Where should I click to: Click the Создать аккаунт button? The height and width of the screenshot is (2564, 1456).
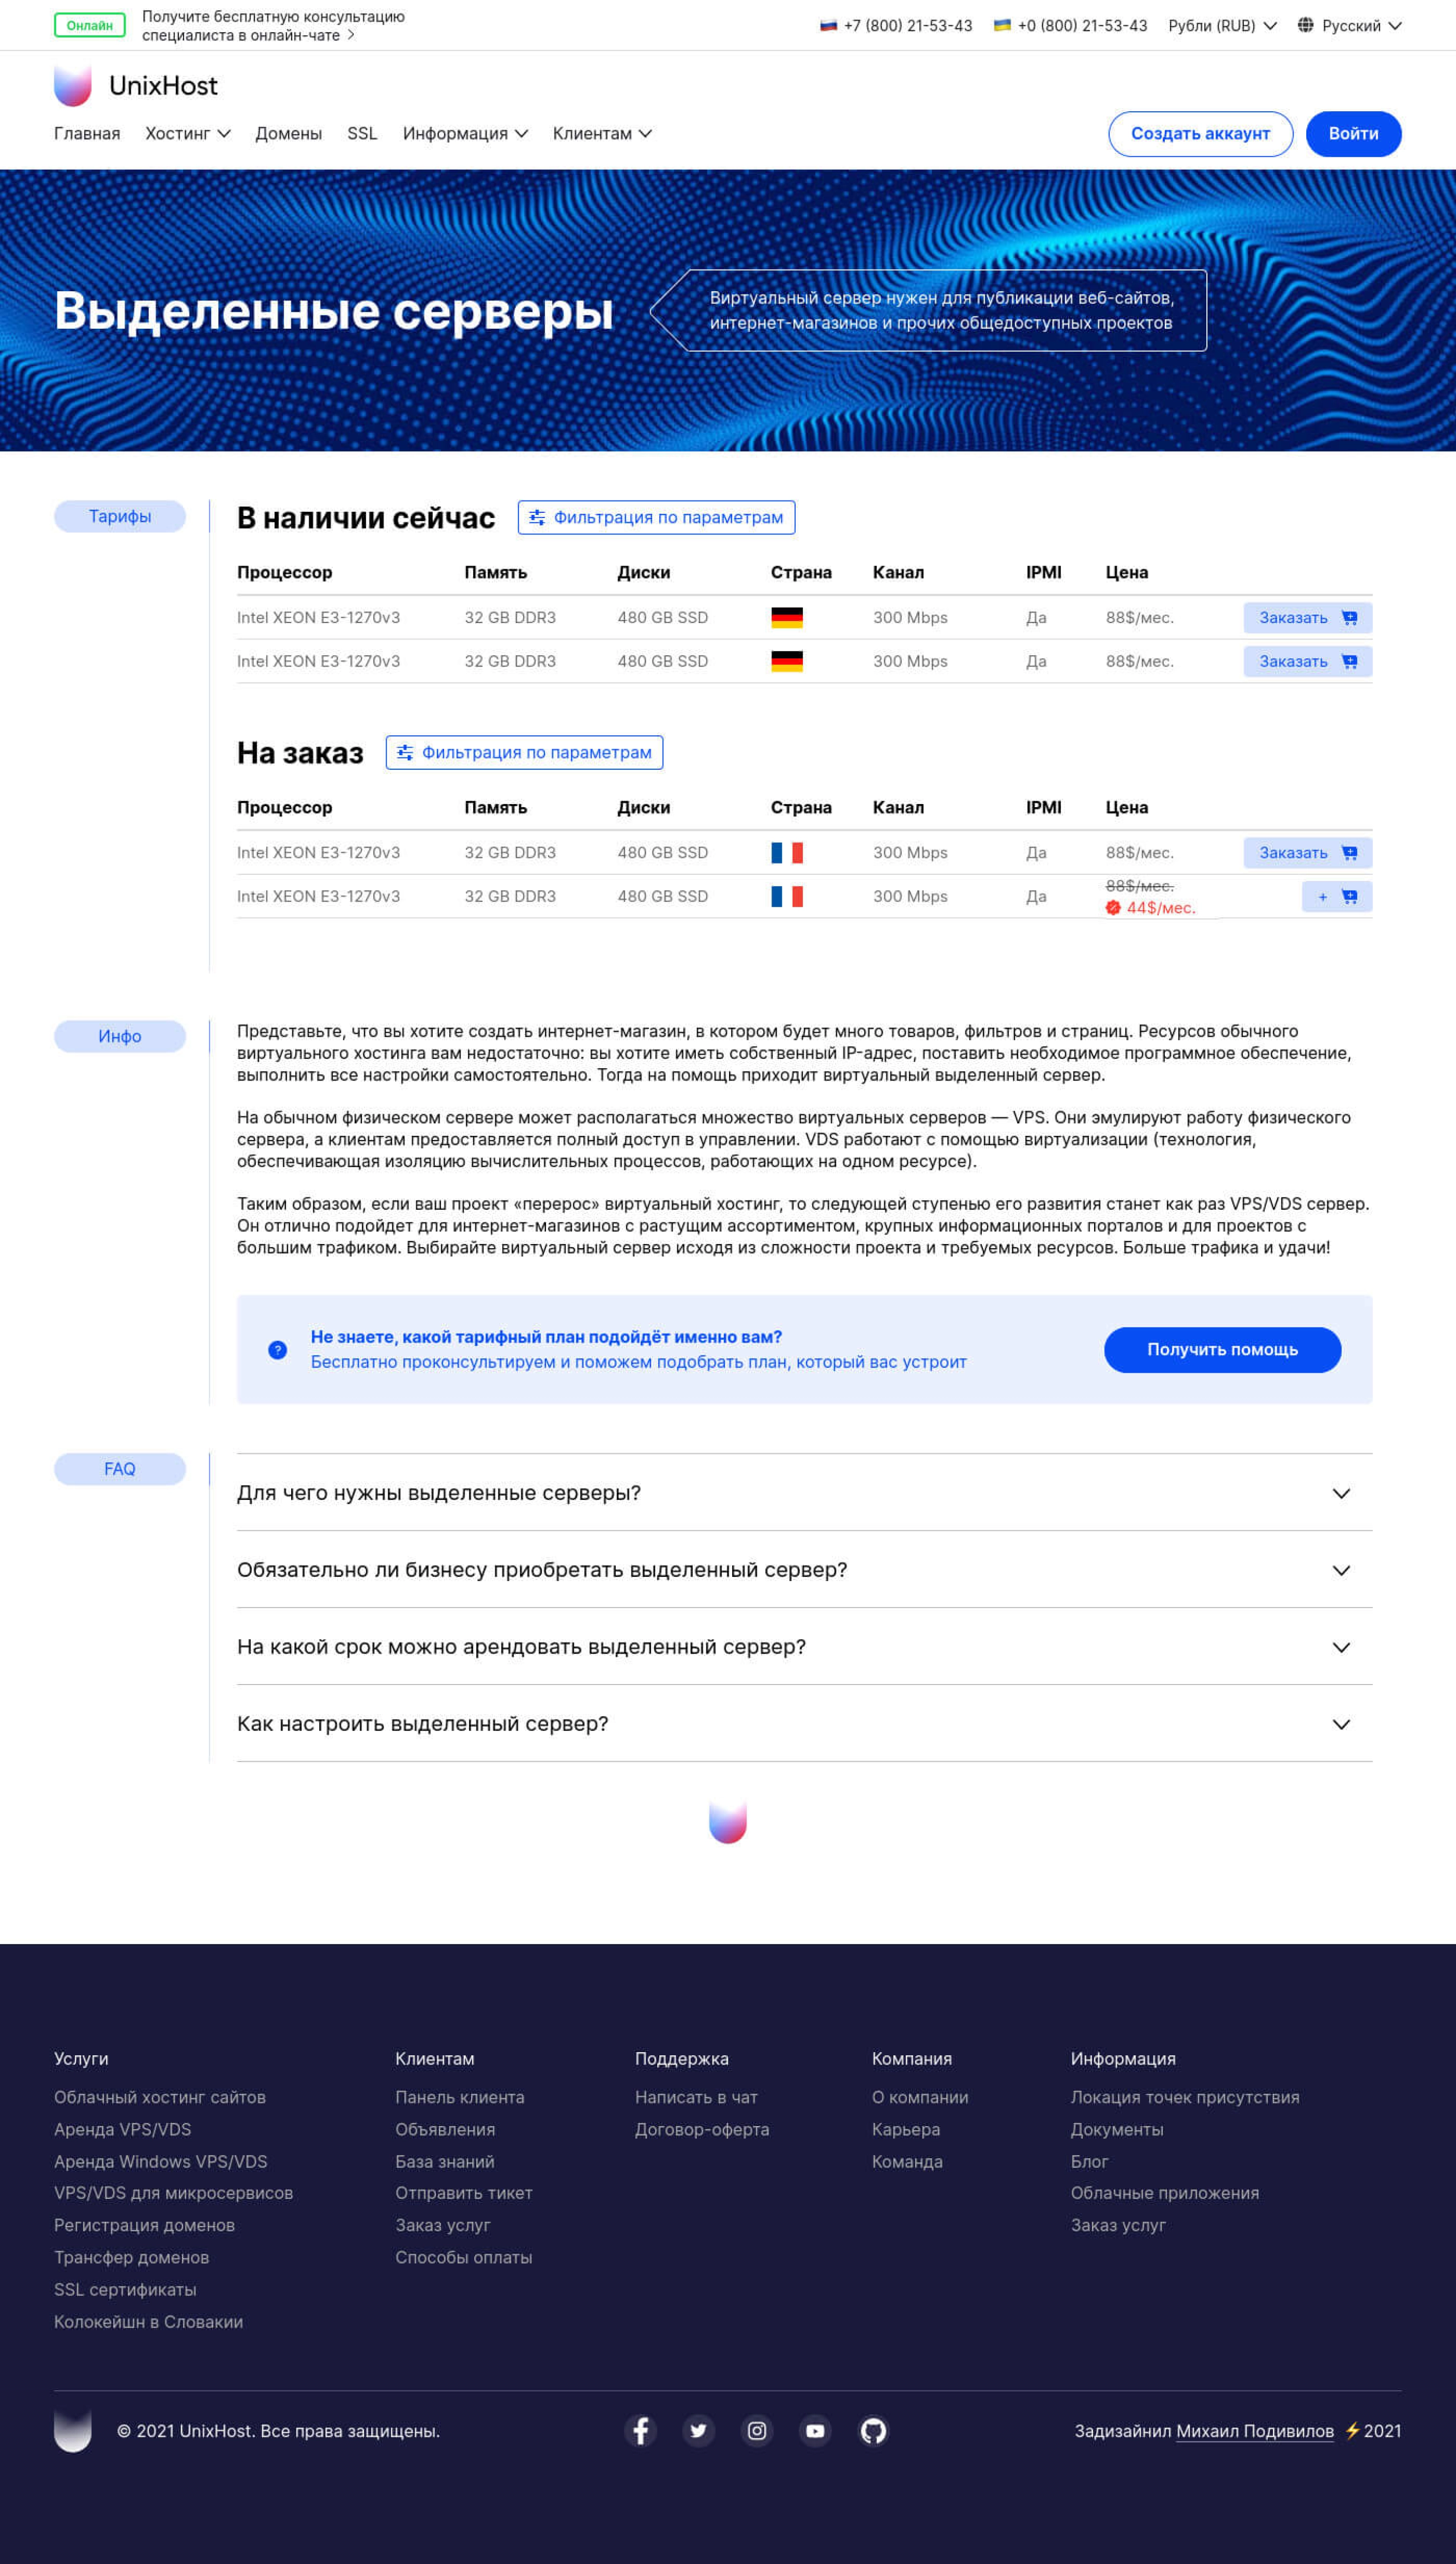(x=1200, y=134)
